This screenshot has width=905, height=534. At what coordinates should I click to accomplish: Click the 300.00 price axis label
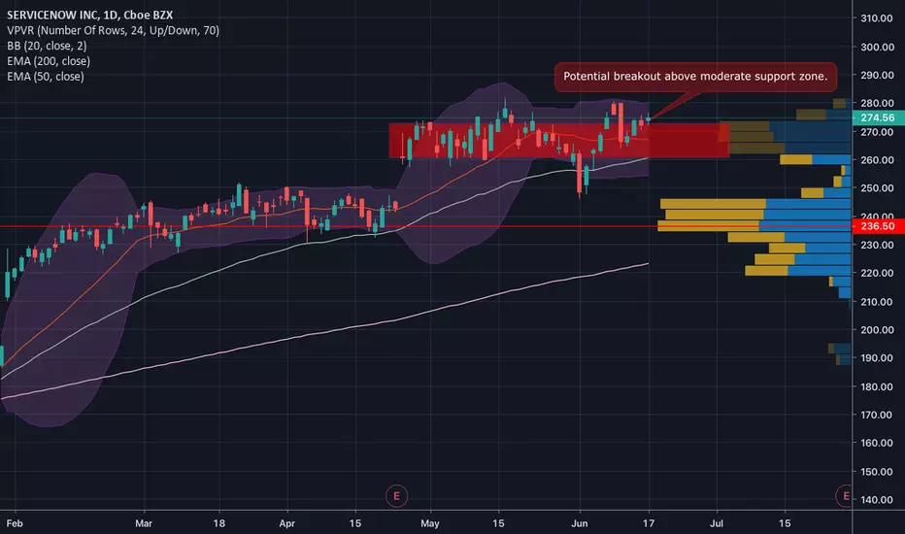tap(877, 47)
